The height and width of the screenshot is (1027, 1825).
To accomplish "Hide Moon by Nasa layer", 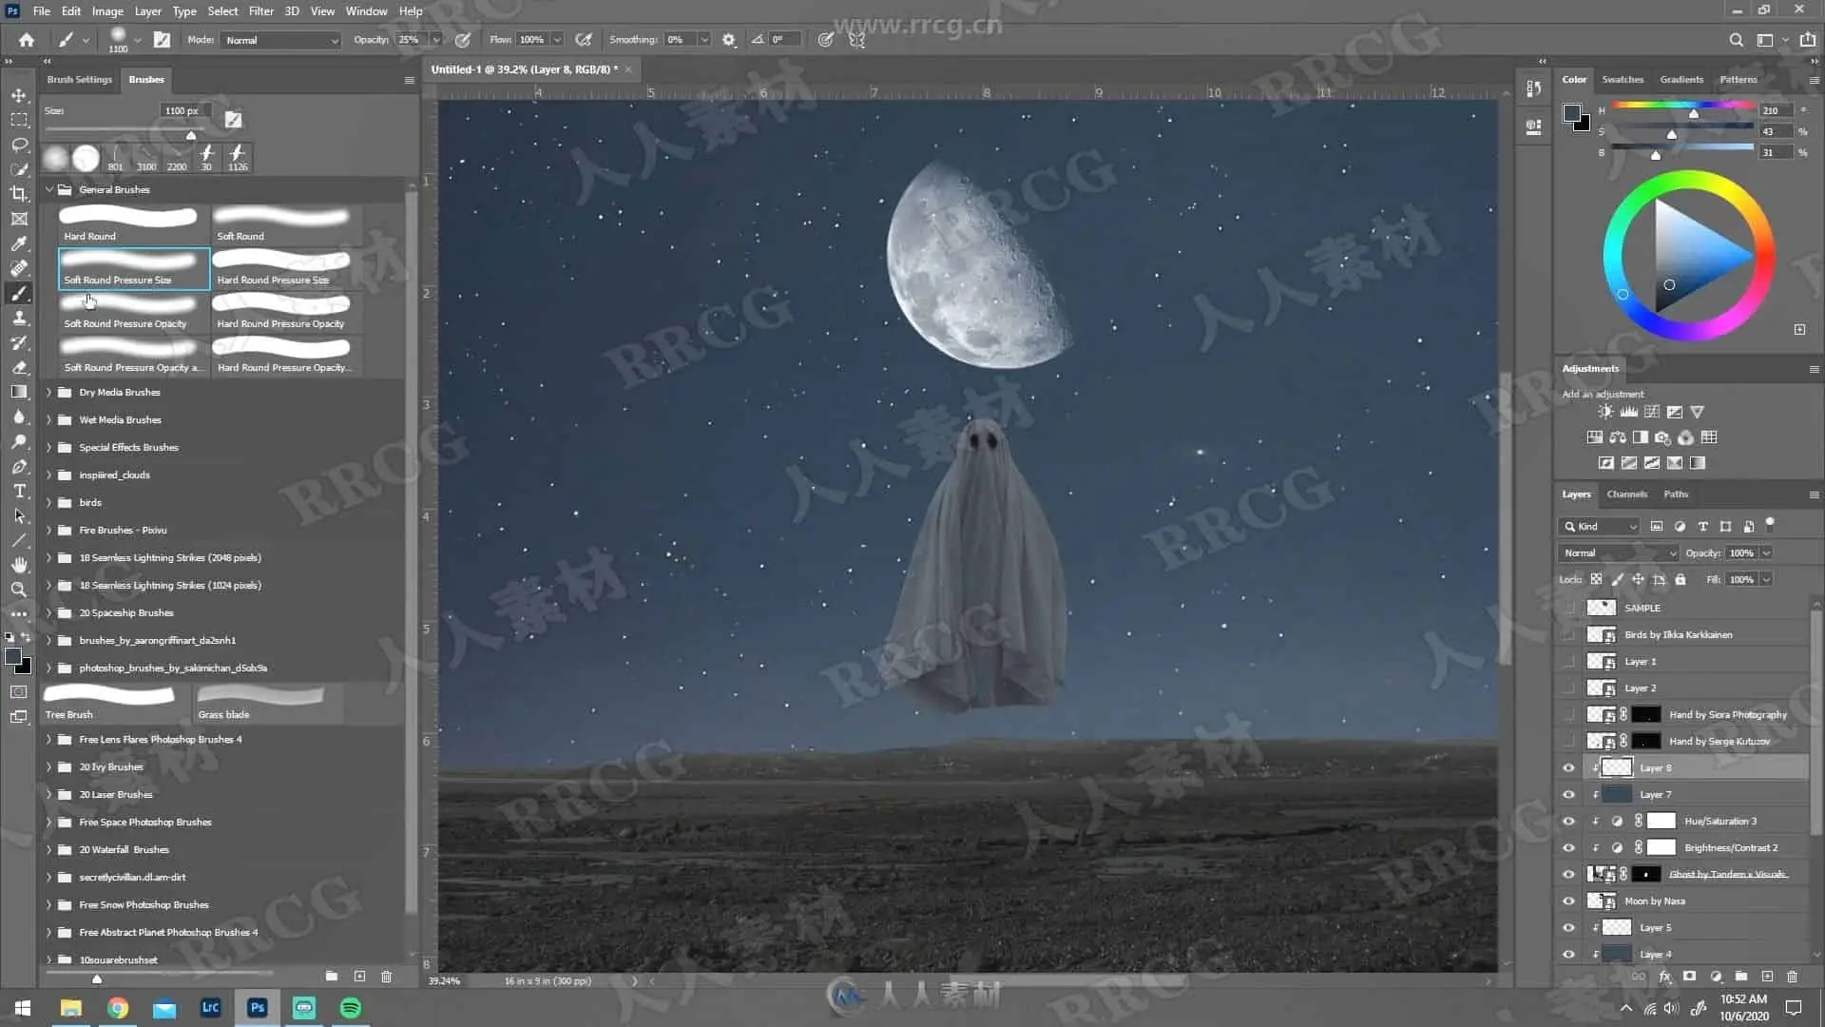I will 1568,901.
